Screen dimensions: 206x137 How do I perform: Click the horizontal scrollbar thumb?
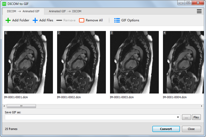(x=21, y=106)
